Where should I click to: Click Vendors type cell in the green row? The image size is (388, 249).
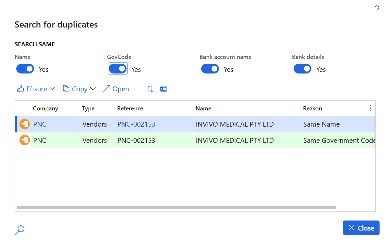[97, 140]
